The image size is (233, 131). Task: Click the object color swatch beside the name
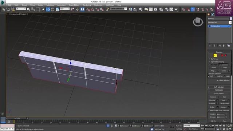tap(231, 19)
